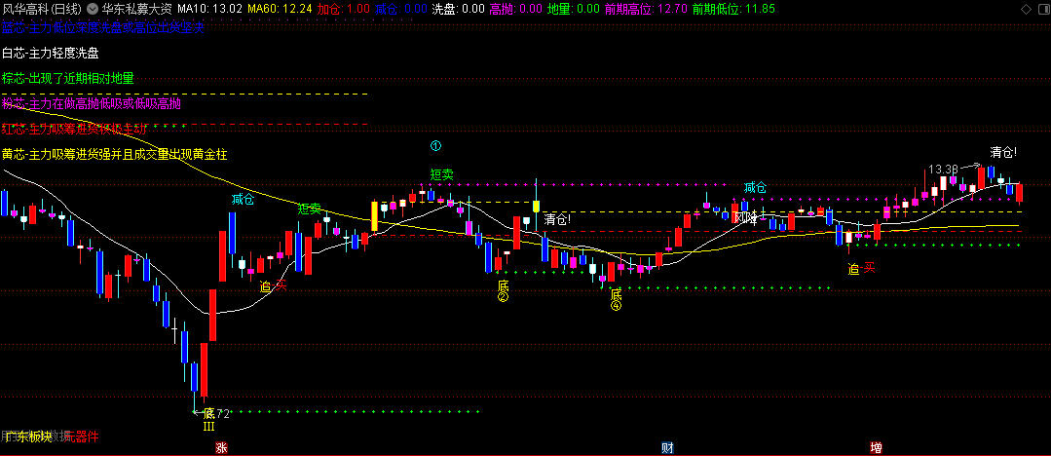Click the 加仓: 1.00 value
Viewport: 1051px width, 456px height.
(x=343, y=9)
